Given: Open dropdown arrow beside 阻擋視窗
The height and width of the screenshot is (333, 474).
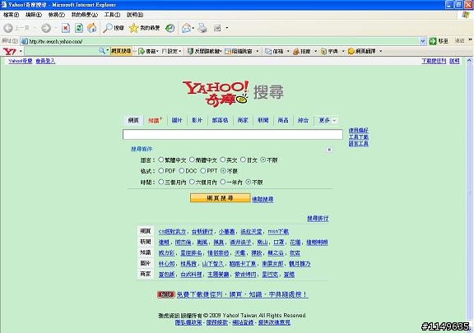Looking at the screenshot, I should point(258,51).
